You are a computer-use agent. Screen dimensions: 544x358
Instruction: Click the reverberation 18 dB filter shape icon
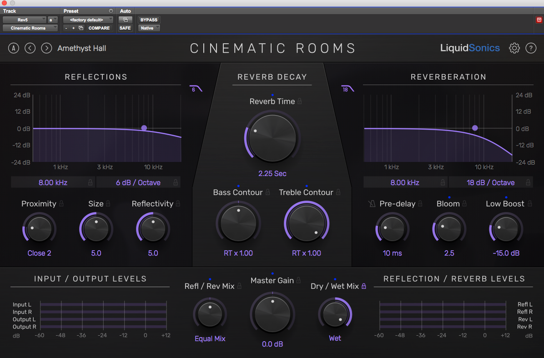click(x=348, y=89)
